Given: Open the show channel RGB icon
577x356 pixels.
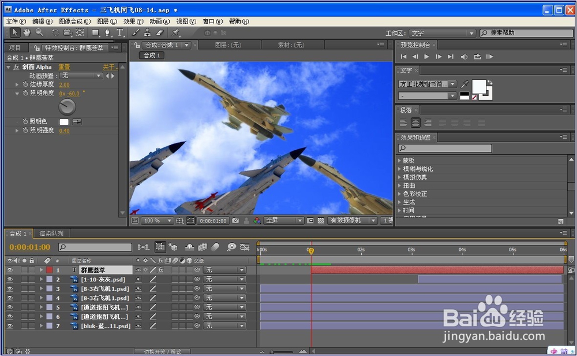Looking at the screenshot, I should click(x=257, y=221).
